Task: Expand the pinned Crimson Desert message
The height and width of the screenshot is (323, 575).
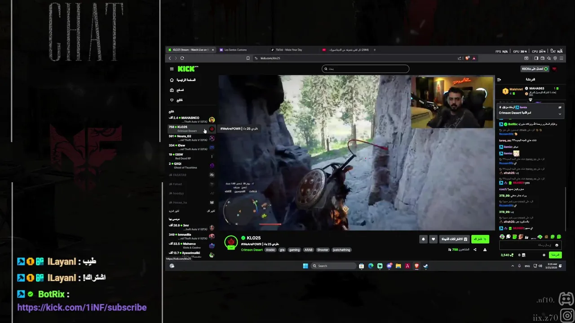Action: click(x=560, y=113)
